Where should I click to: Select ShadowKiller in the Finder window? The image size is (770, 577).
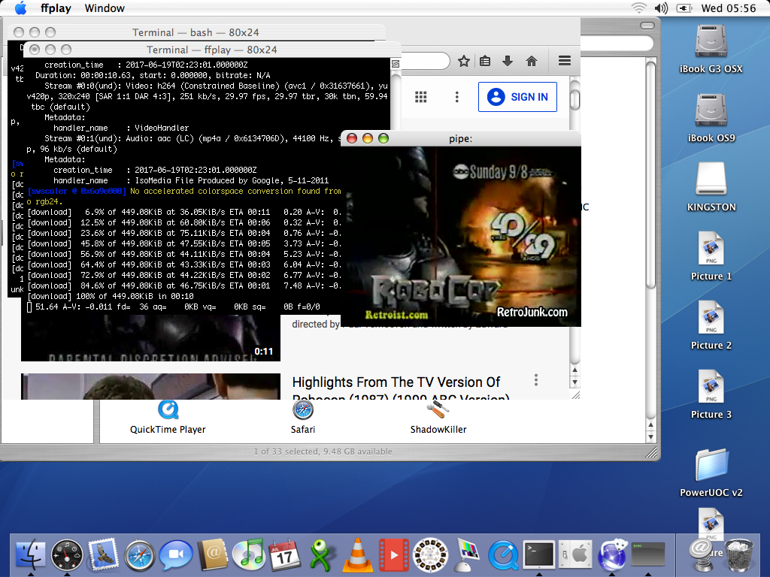coord(438,417)
